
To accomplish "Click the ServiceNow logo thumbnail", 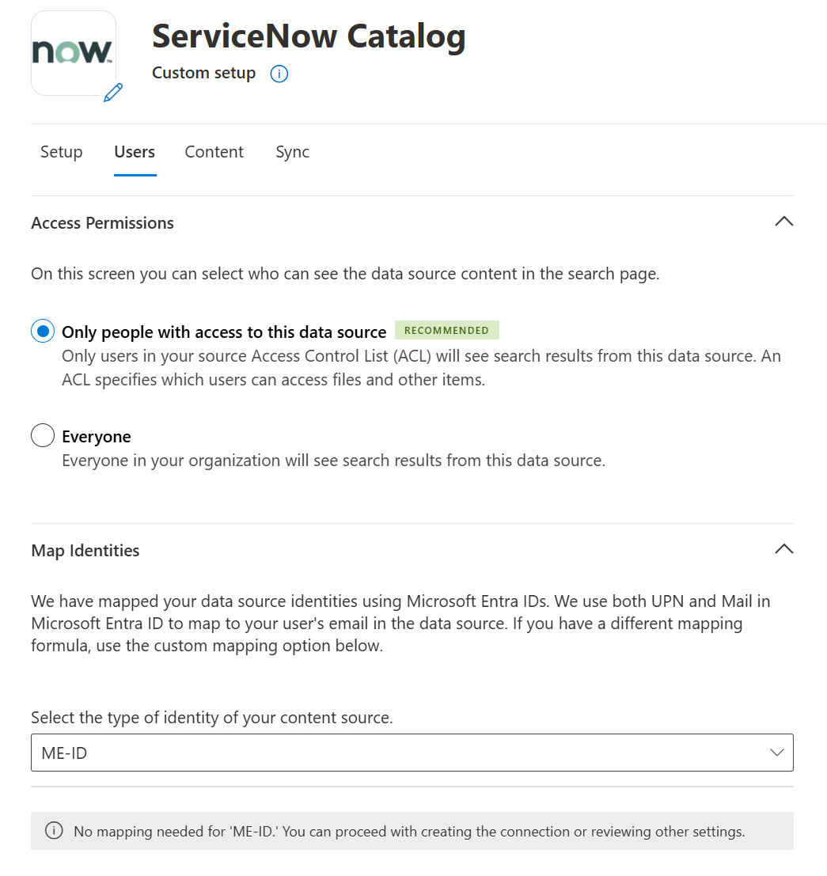I will [73, 53].
